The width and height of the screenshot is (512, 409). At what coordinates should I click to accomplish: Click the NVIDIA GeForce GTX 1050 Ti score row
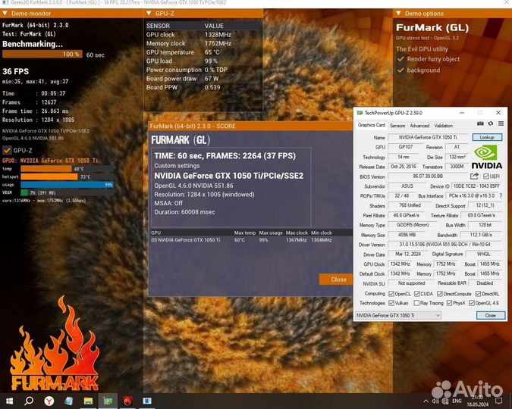pos(251,240)
